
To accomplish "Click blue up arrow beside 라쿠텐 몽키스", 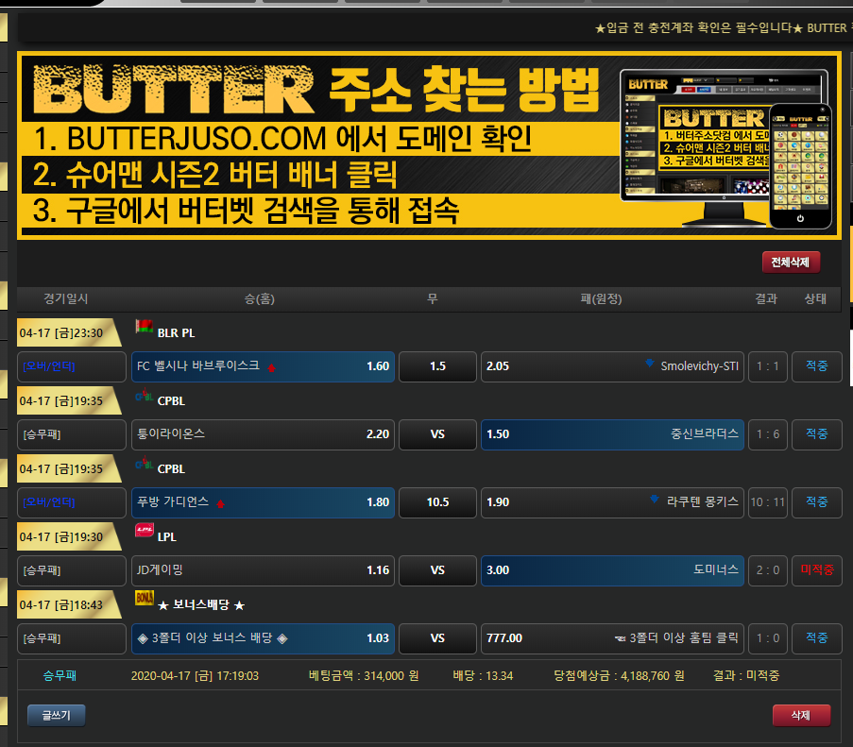I will pos(656,501).
